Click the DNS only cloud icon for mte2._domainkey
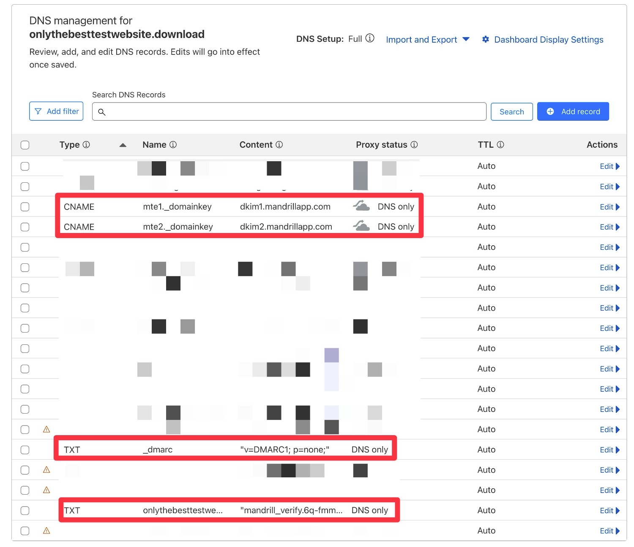The height and width of the screenshot is (547, 634). point(361,226)
